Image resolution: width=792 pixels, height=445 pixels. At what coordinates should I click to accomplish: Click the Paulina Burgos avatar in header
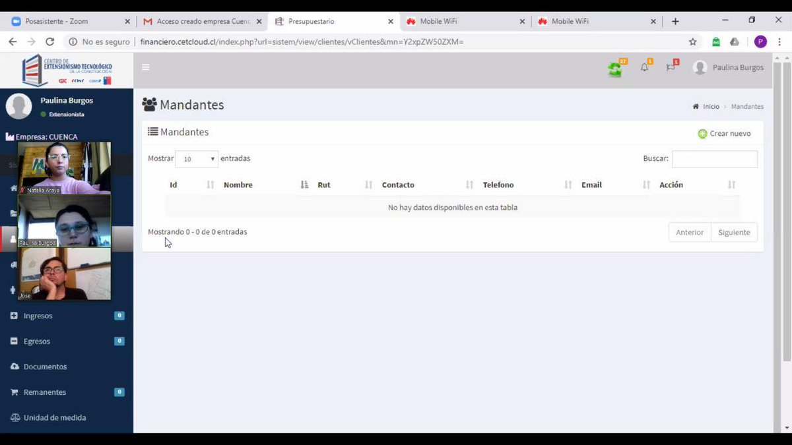pyautogui.click(x=700, y=67)
